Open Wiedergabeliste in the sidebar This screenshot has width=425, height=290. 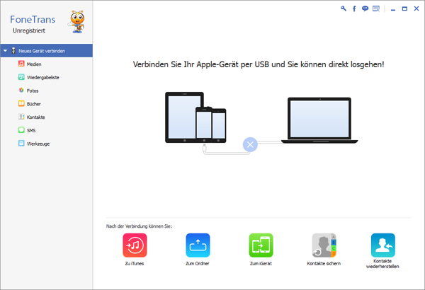pos(42,77)
